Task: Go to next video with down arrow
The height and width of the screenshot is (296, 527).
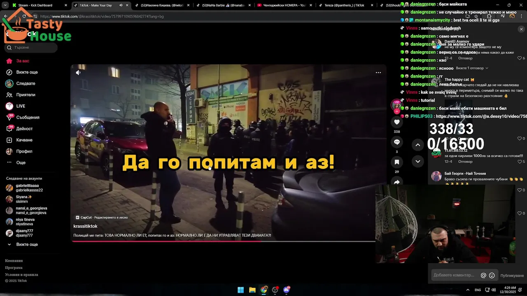Action: tap(417, 161)
